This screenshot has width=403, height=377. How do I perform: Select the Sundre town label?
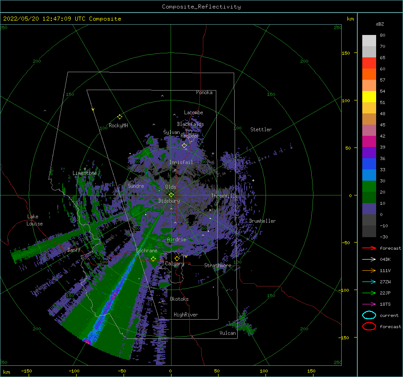click(x=136, y=186)
